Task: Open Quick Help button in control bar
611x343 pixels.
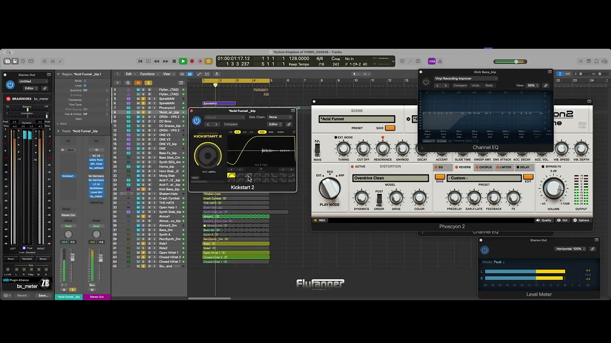Action: pyautogui.click(x=23, y=61)
